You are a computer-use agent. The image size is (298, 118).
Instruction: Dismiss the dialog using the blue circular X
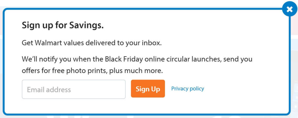click(x=290, y=9)
